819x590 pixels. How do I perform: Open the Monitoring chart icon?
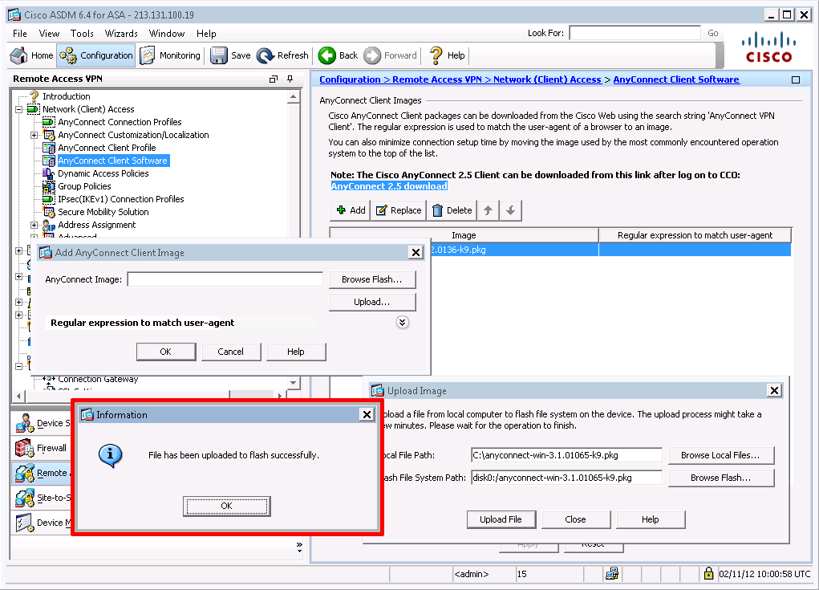(x=148, y=55)
